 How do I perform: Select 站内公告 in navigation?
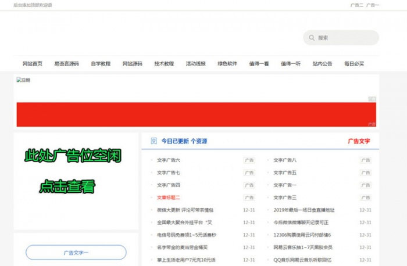click(322, 63)
